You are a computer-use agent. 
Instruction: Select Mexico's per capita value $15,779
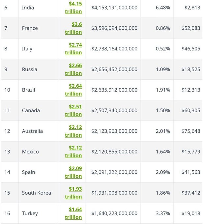click(191, 152)
